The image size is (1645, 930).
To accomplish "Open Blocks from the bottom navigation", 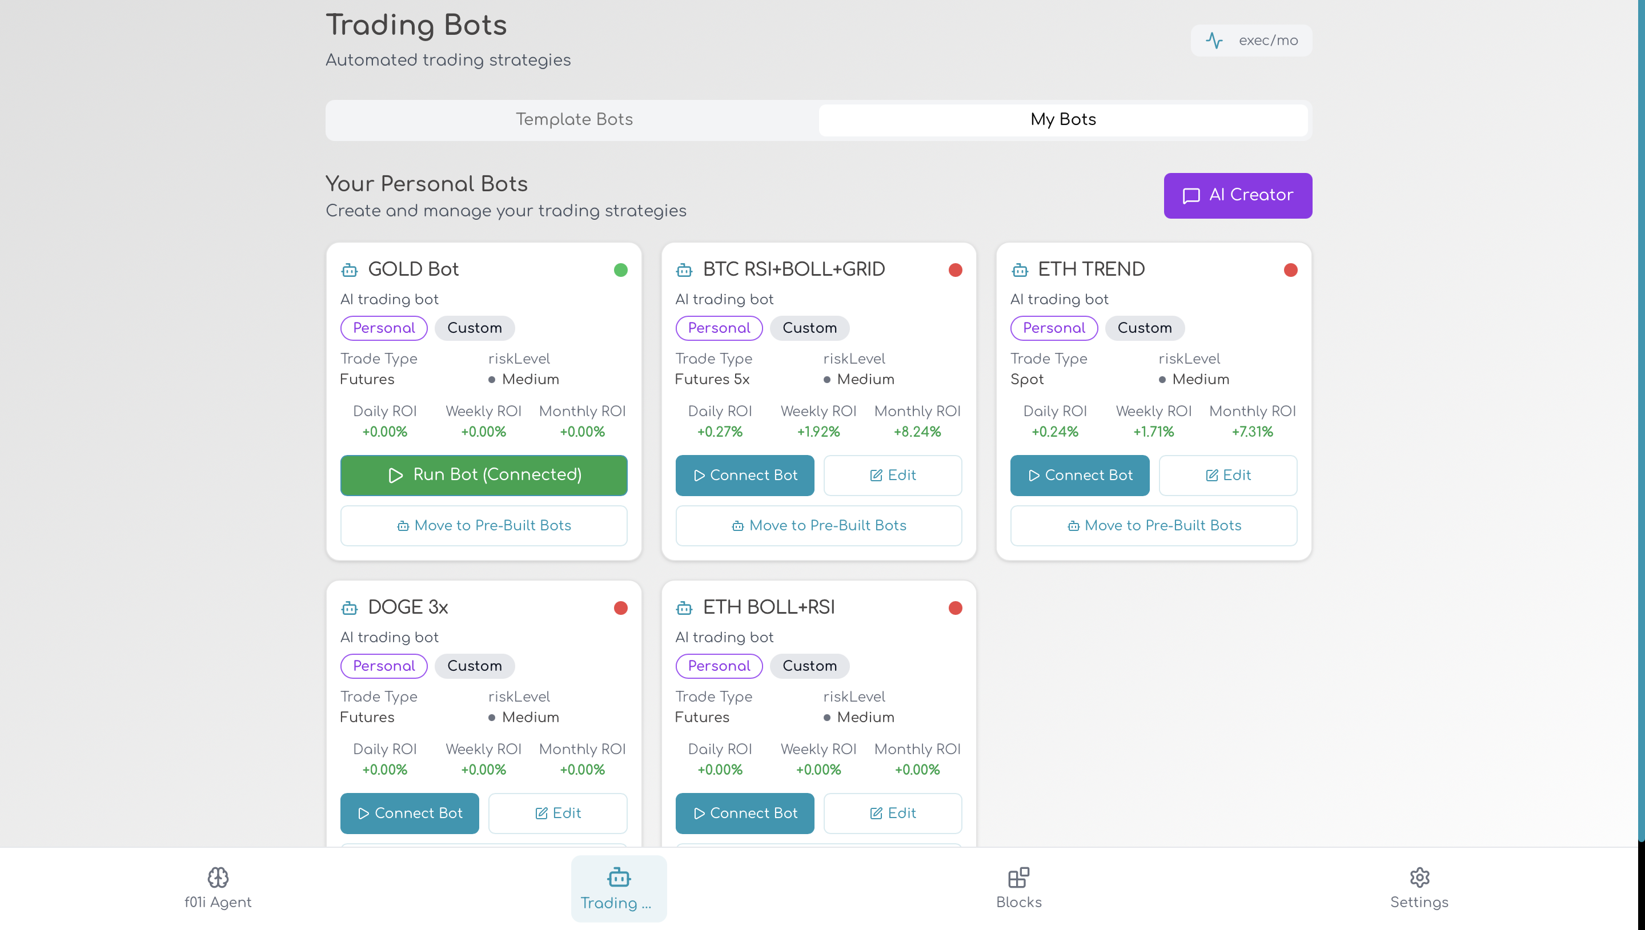I will click(x=1018, y=877).
